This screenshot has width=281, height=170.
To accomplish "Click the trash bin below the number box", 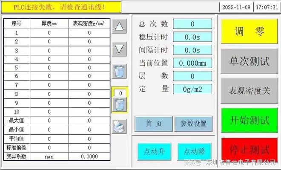I will click(120, 104).
